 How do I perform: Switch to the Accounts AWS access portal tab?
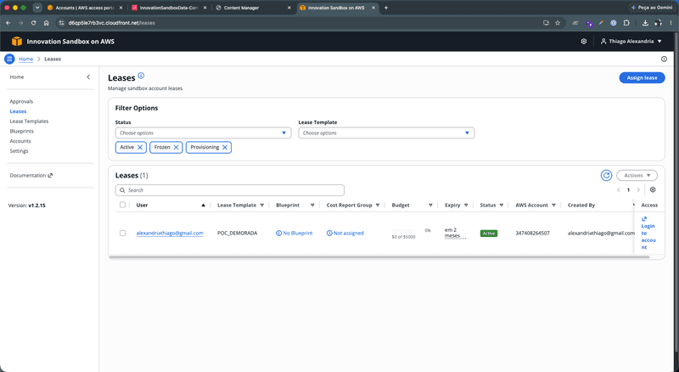click(84, 8)
